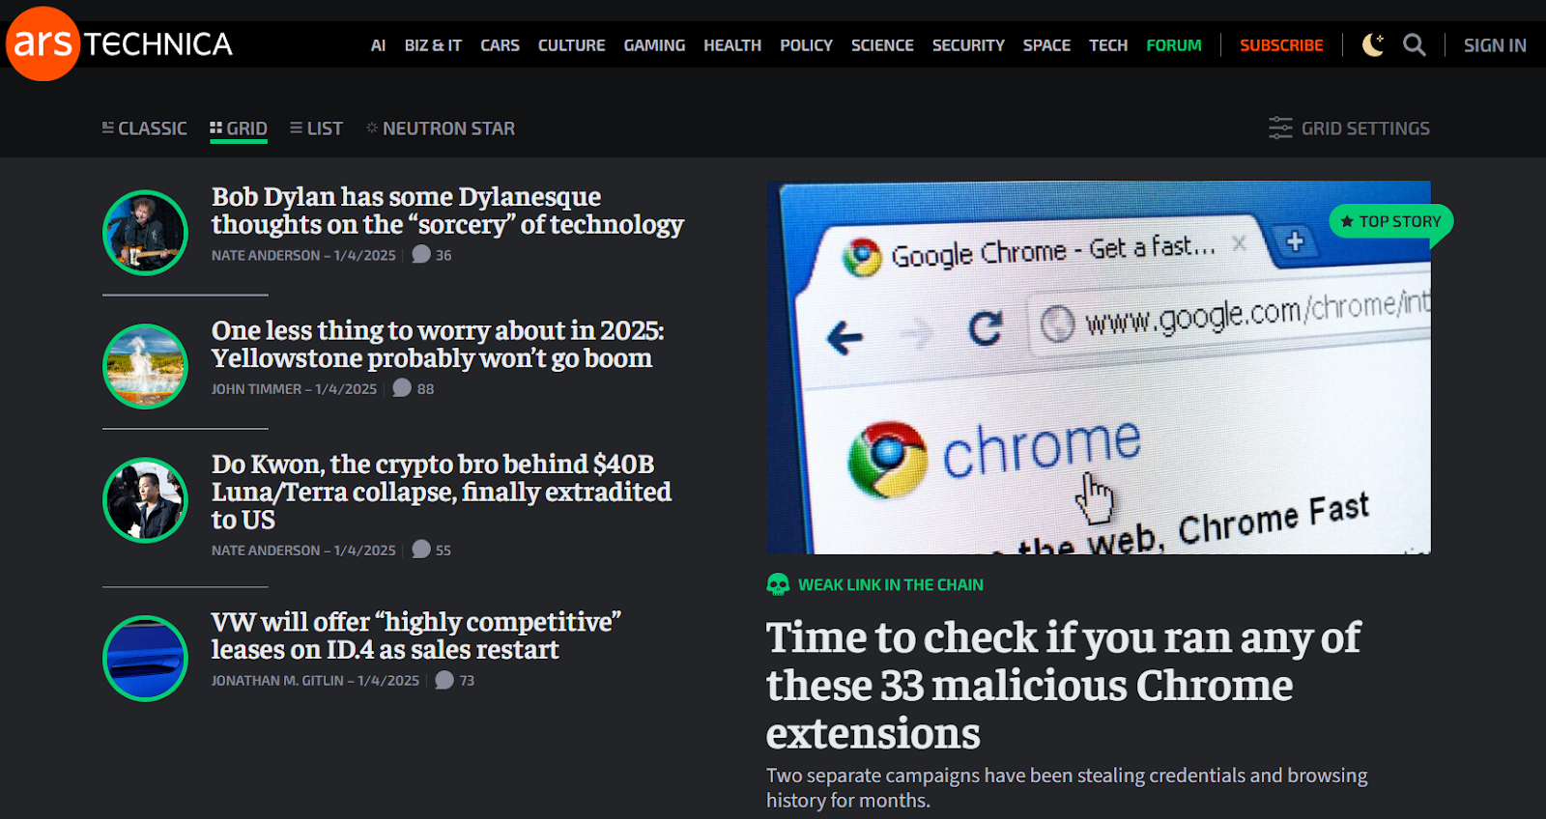Go to the Culture section
The width and height of the screenshot is (1546, 819).
[572, 45]
